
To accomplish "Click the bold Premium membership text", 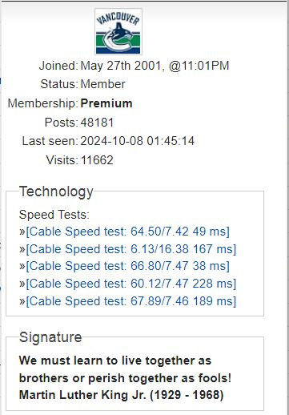I will (106, 103).
